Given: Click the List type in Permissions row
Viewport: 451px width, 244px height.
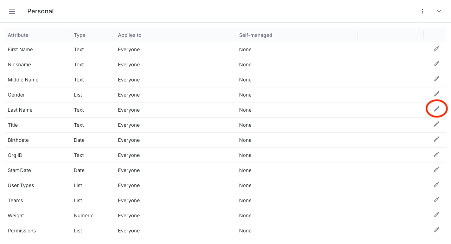Looking at the screenshot, I should [x=78, y=231].
